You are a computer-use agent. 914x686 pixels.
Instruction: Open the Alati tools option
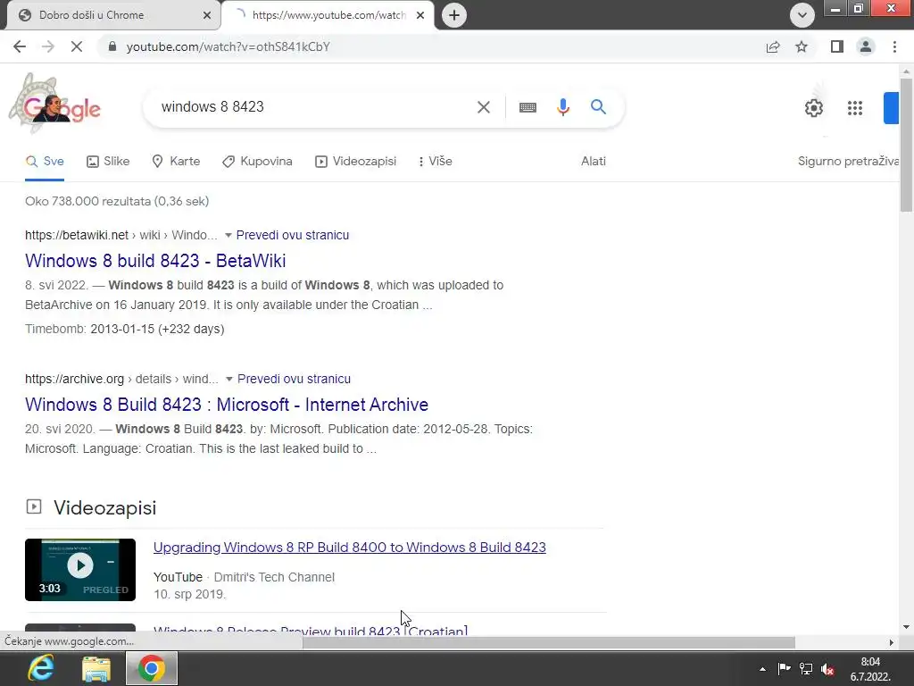click(x=594, y=162)
